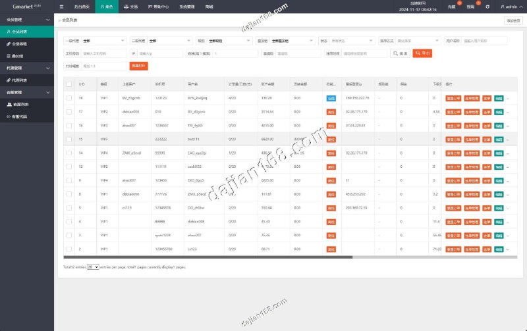Click the 添加会员 button

click(x=513, y=20)
